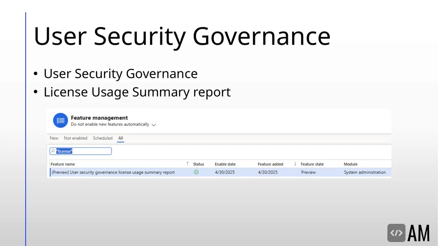Click descending sort arrow beside Feature added
438x246 pixels.
295,164
